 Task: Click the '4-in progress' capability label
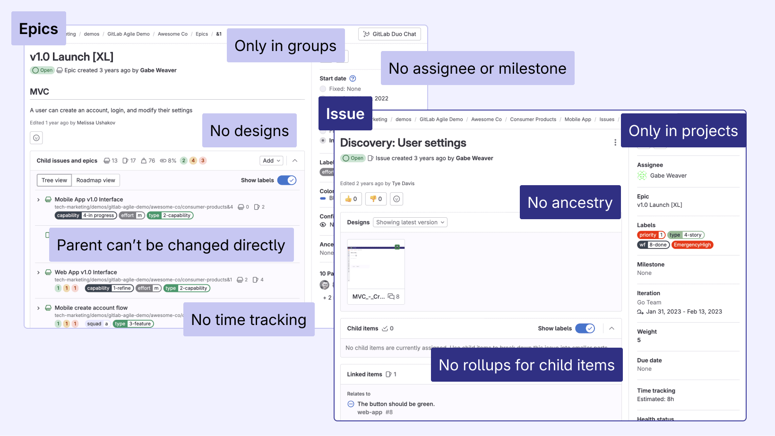[86, 215]
